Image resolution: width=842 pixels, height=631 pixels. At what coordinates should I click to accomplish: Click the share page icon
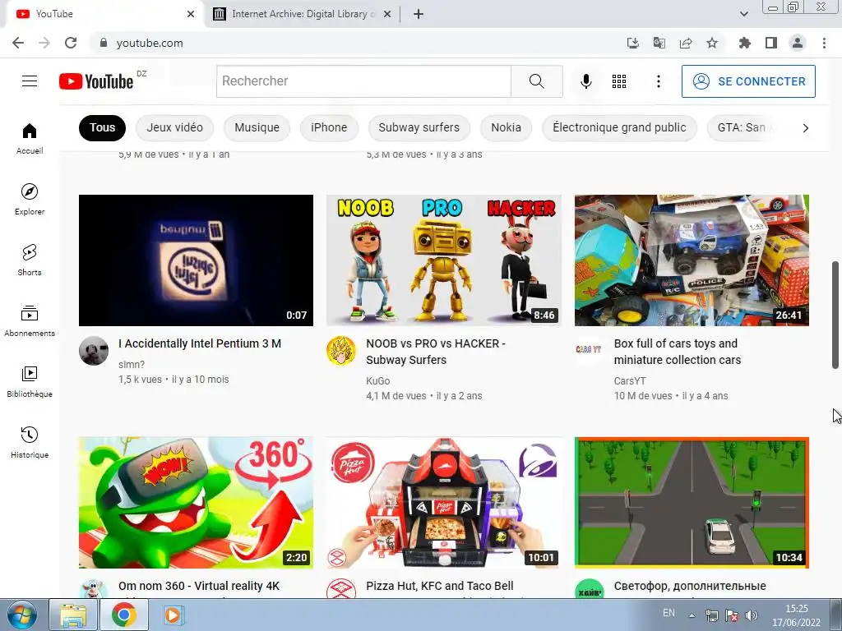tap(686, 43)
